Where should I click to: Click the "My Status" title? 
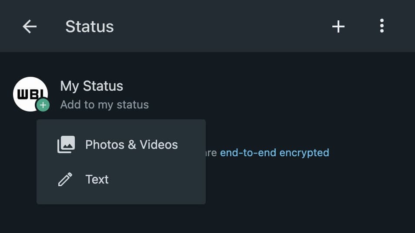[x=91, y=86]
